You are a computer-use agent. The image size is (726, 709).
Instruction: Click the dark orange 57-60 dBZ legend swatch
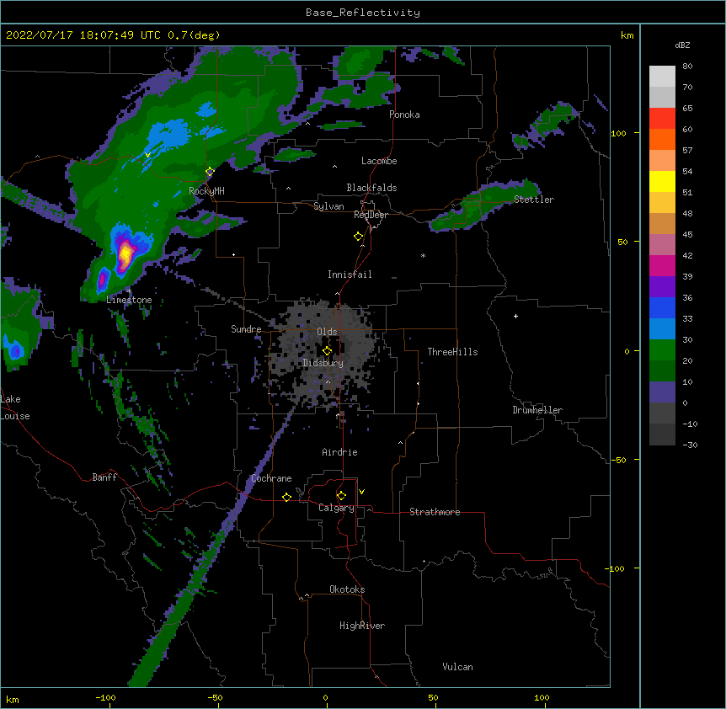(x=662, y=139)
